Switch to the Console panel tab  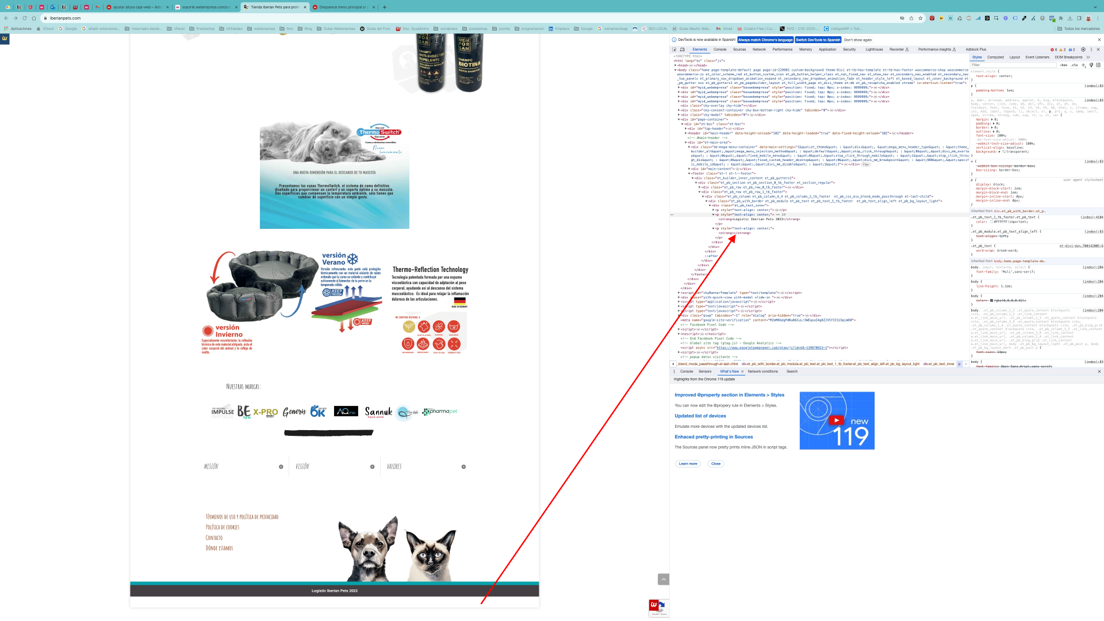coord(720,49)
